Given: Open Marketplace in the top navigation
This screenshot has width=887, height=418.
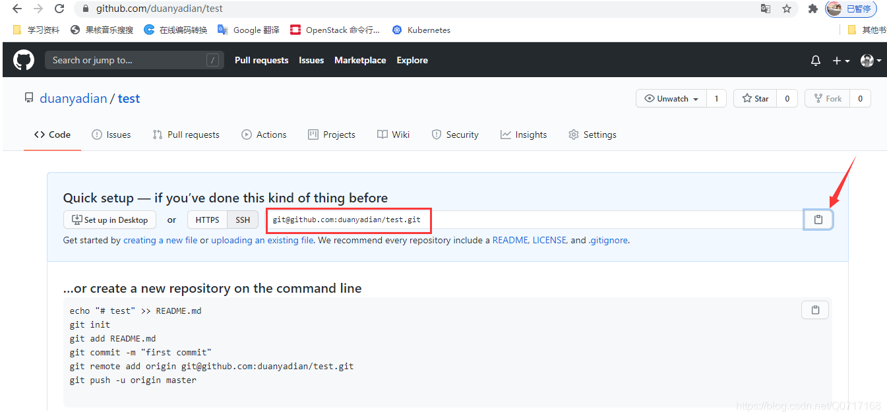Looking at the screenshot, I should 360,60.
